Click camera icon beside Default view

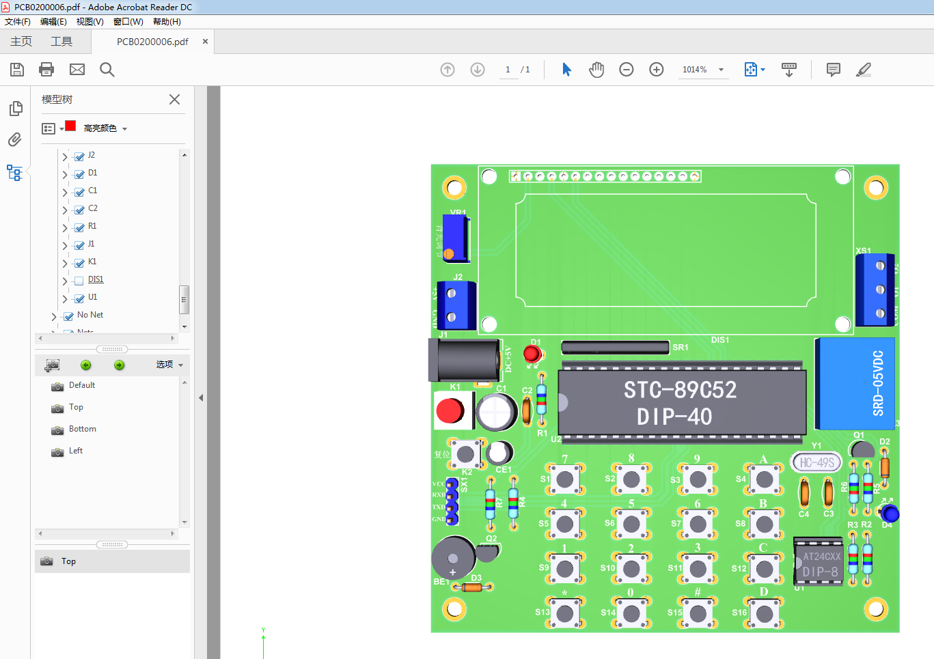coord(57,387)
